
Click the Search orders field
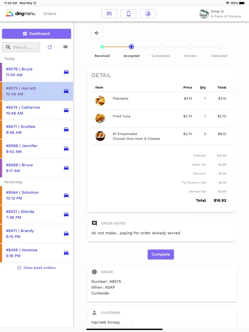tap(21, 47)
